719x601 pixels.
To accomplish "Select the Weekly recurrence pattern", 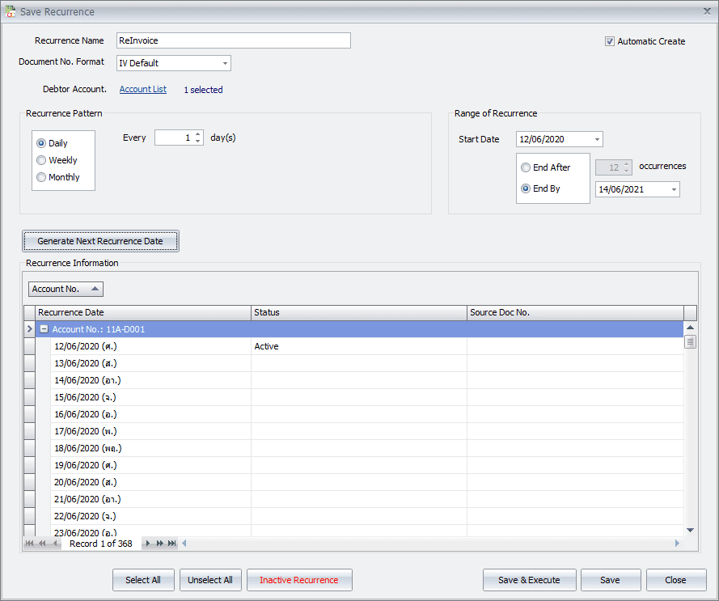I will click(41, 160).
